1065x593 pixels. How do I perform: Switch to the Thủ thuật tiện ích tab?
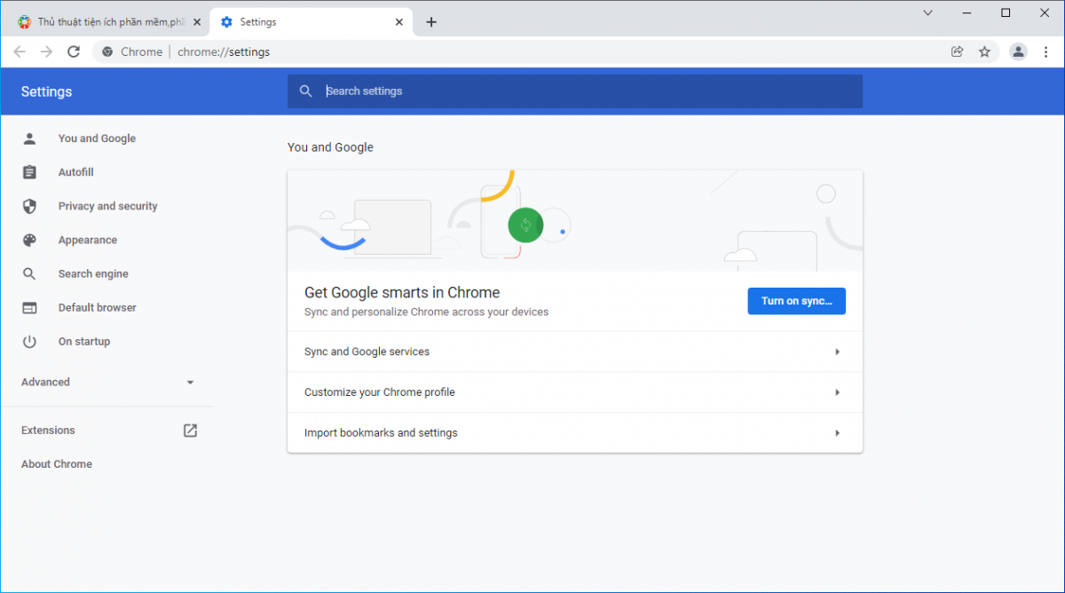106,22
